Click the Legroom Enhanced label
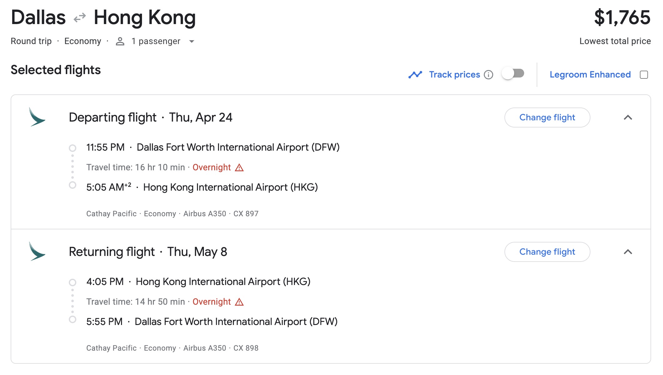 coord(590,75)
